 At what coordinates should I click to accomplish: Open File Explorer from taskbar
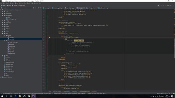20,96
